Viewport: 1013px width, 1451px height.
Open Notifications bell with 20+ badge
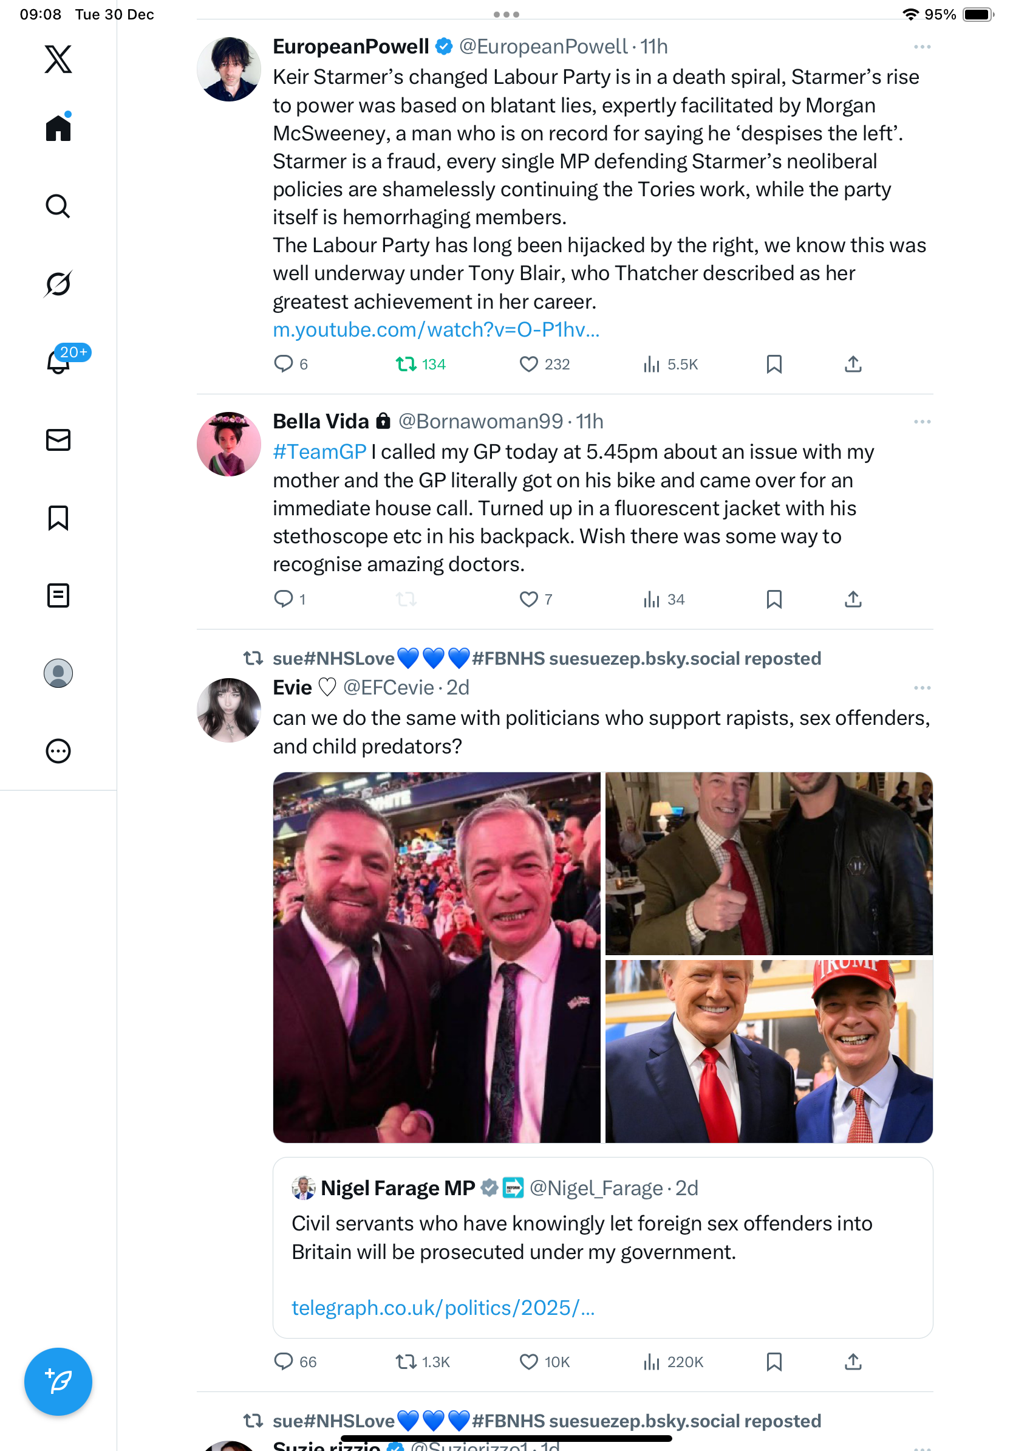pos(58,361)
